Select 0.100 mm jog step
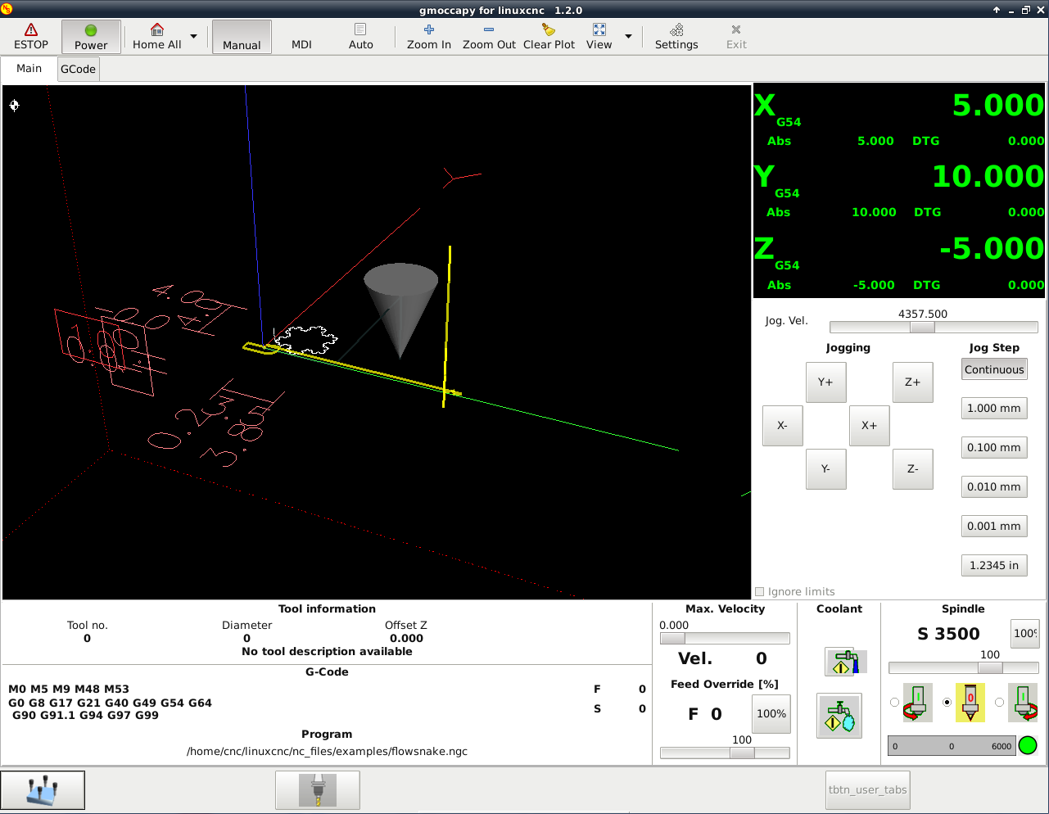 click(x=994, y=448)
